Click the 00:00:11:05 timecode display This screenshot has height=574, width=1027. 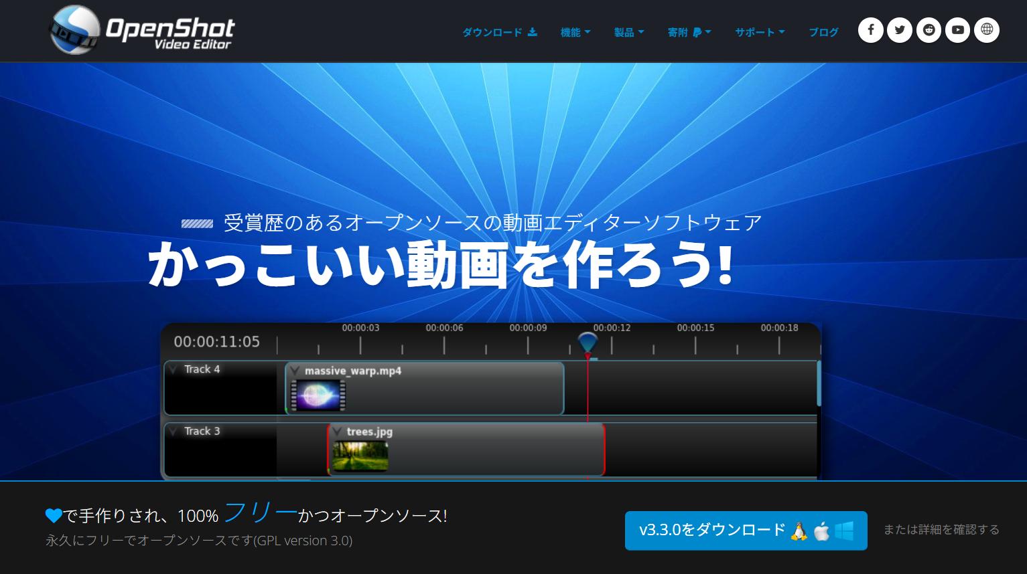[216, 342]
